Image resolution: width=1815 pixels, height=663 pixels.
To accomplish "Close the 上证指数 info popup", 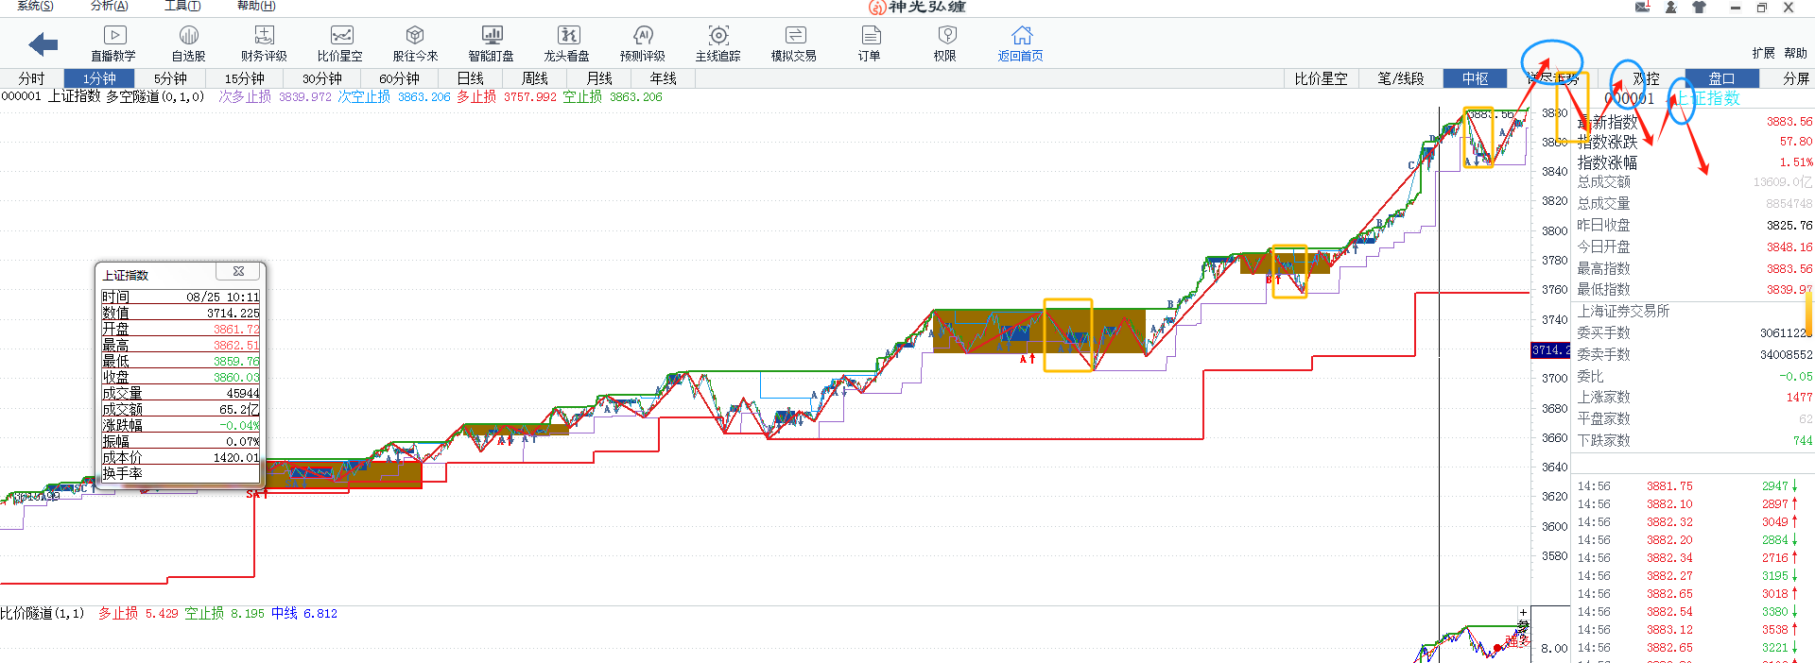I will [x=238, y=272].
